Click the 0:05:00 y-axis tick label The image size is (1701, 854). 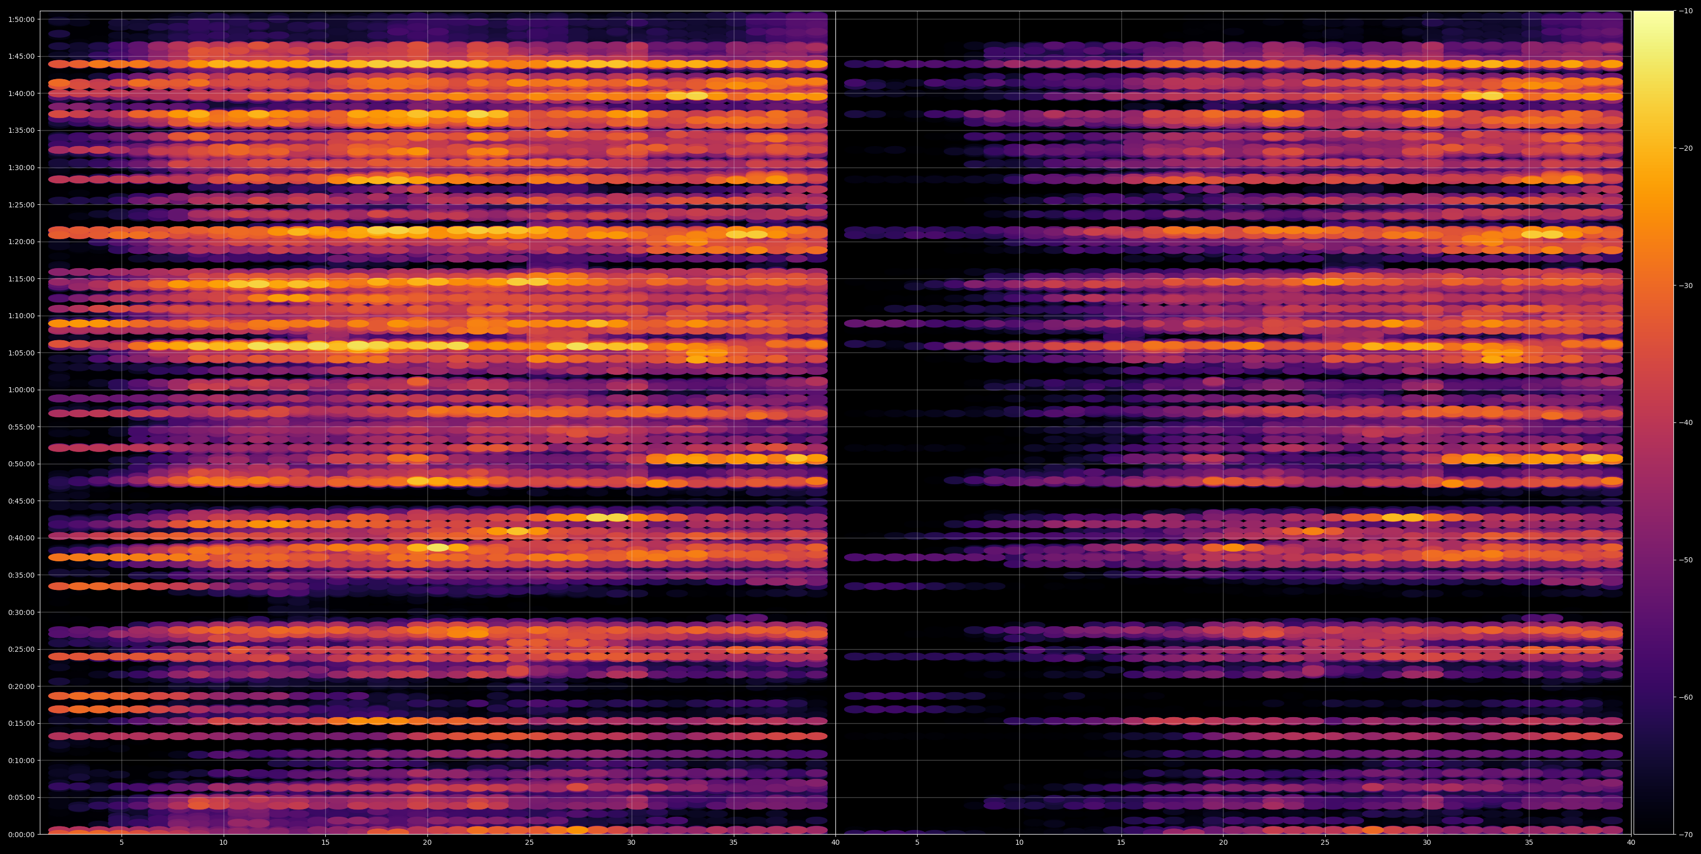click(21, 797)
